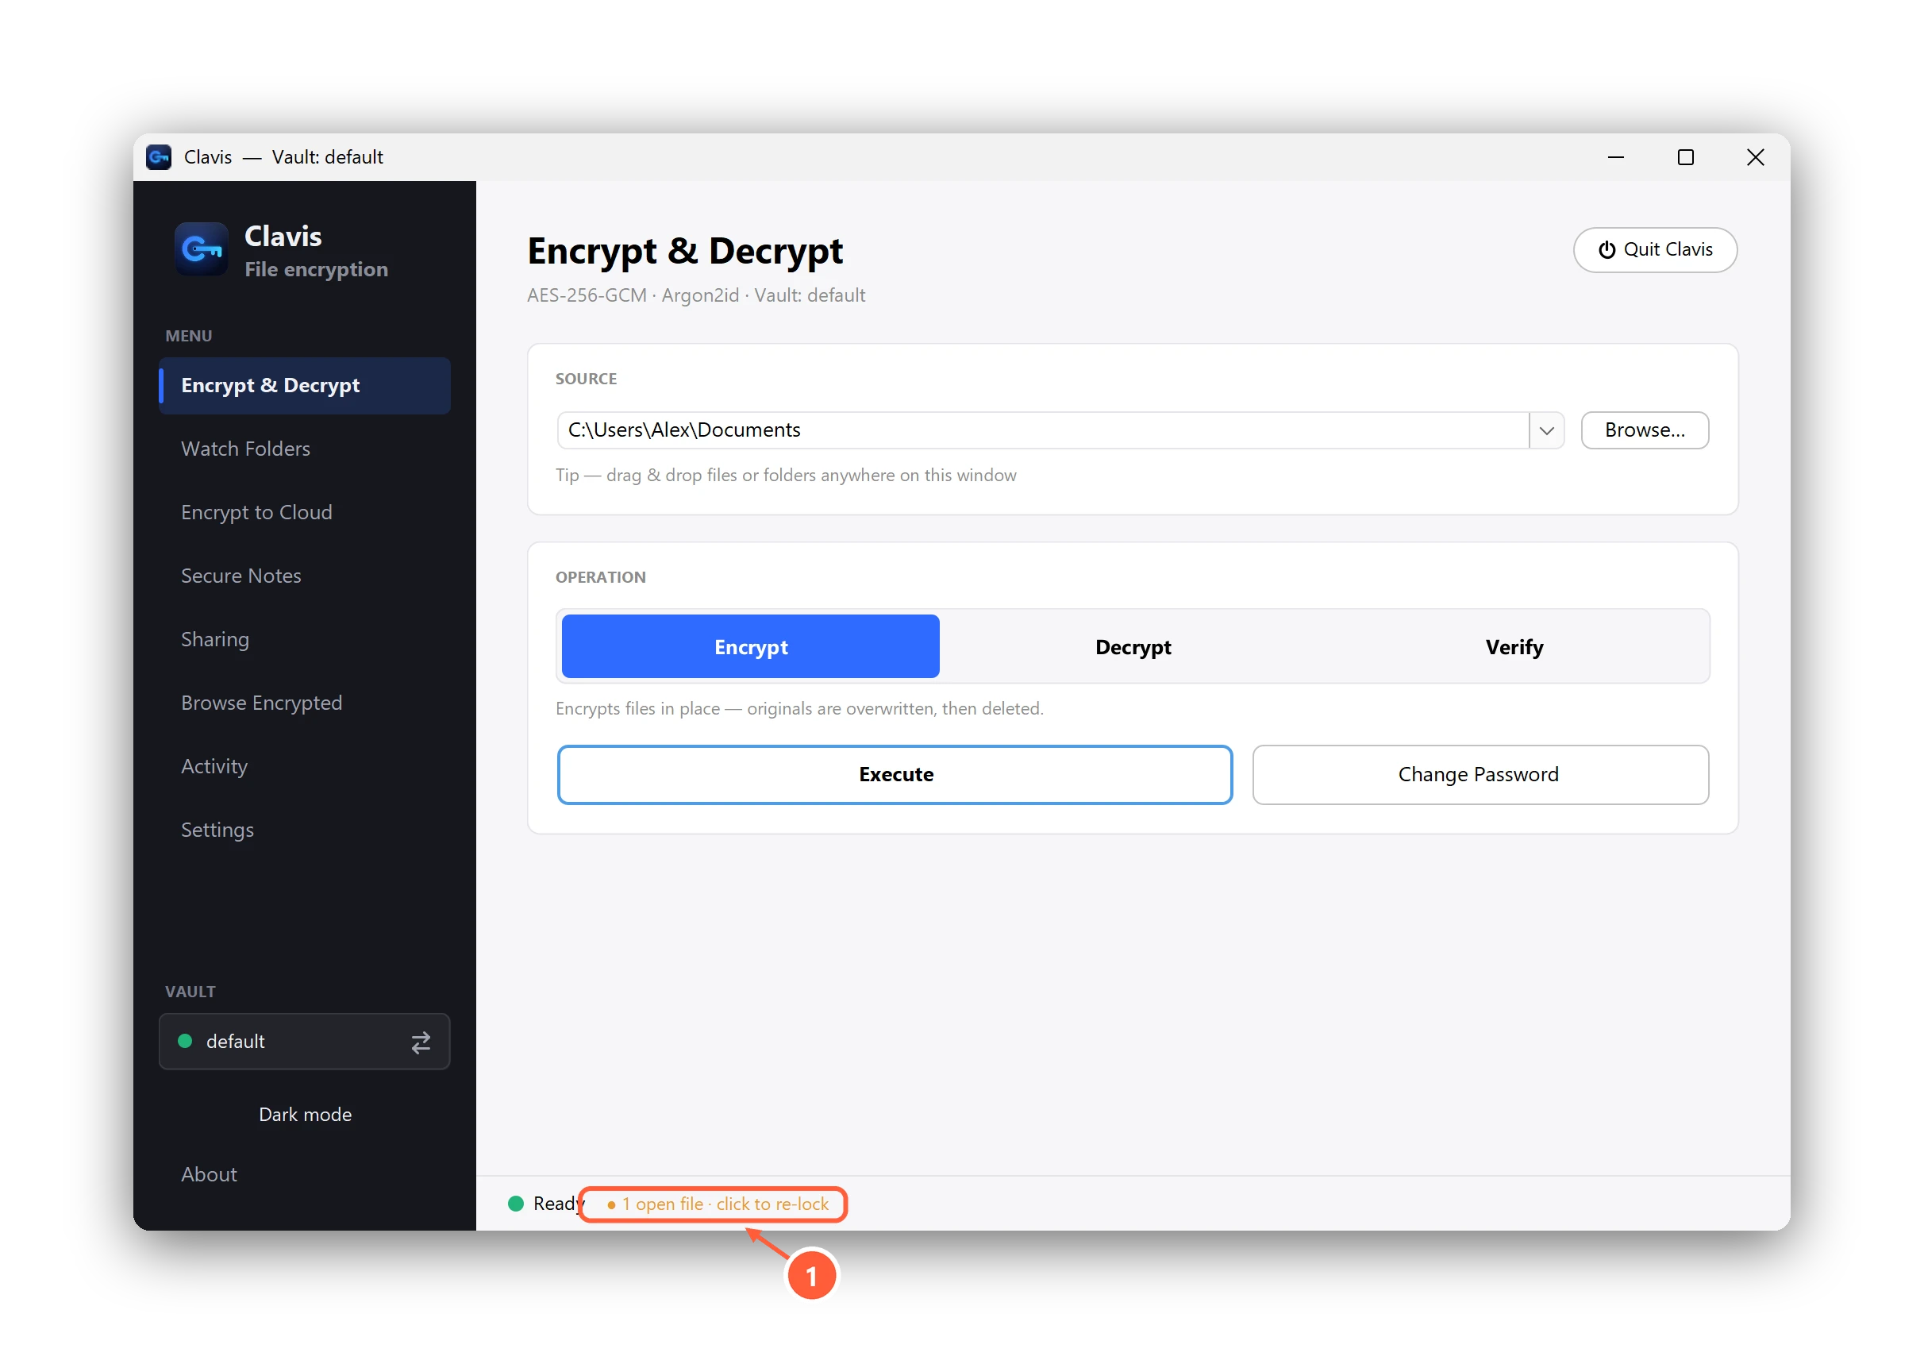The image size is (1924, 1364).
Task: Open Encrypt to Cloud page
Action: [304, 512]
